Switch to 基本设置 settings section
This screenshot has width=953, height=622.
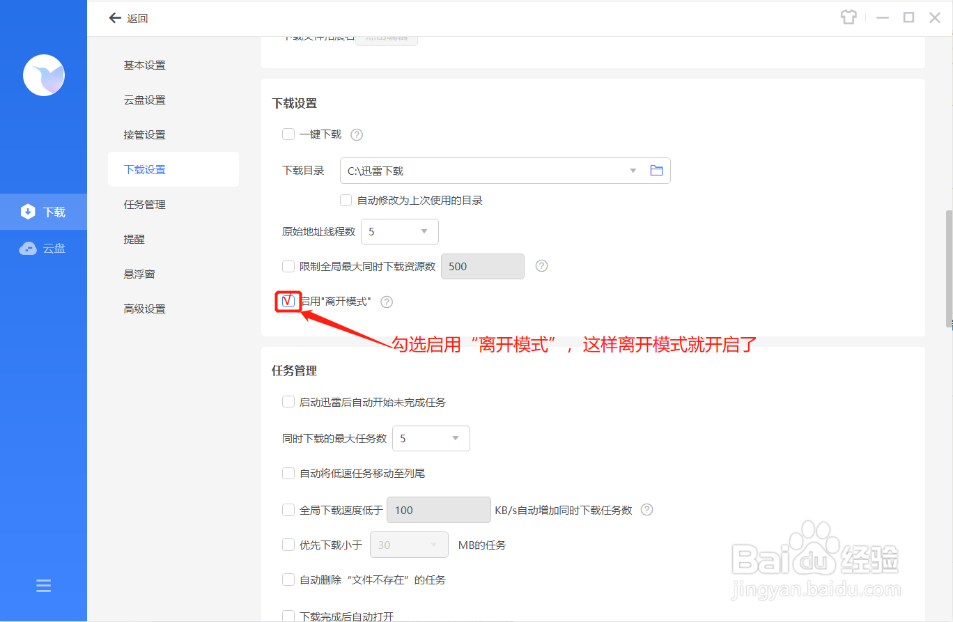[146, 65]
